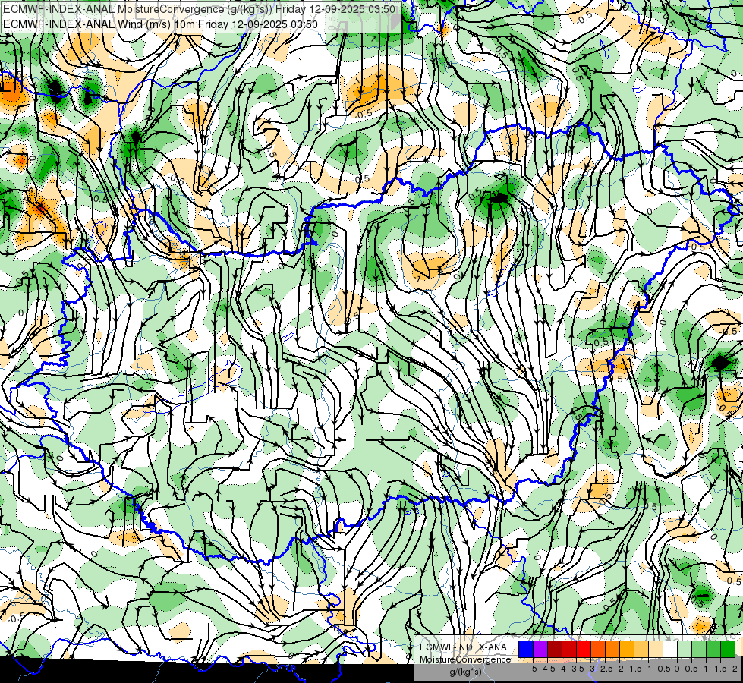Choose the palest green swatch from 0 to 0.5

click(685, 649)
